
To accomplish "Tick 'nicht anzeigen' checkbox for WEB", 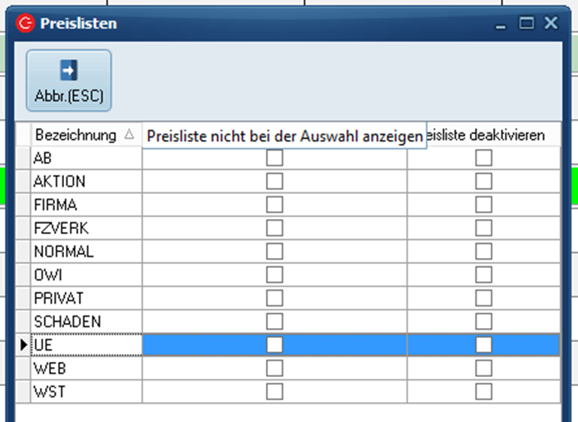I will pyautogui.click(x=274, y=368).
